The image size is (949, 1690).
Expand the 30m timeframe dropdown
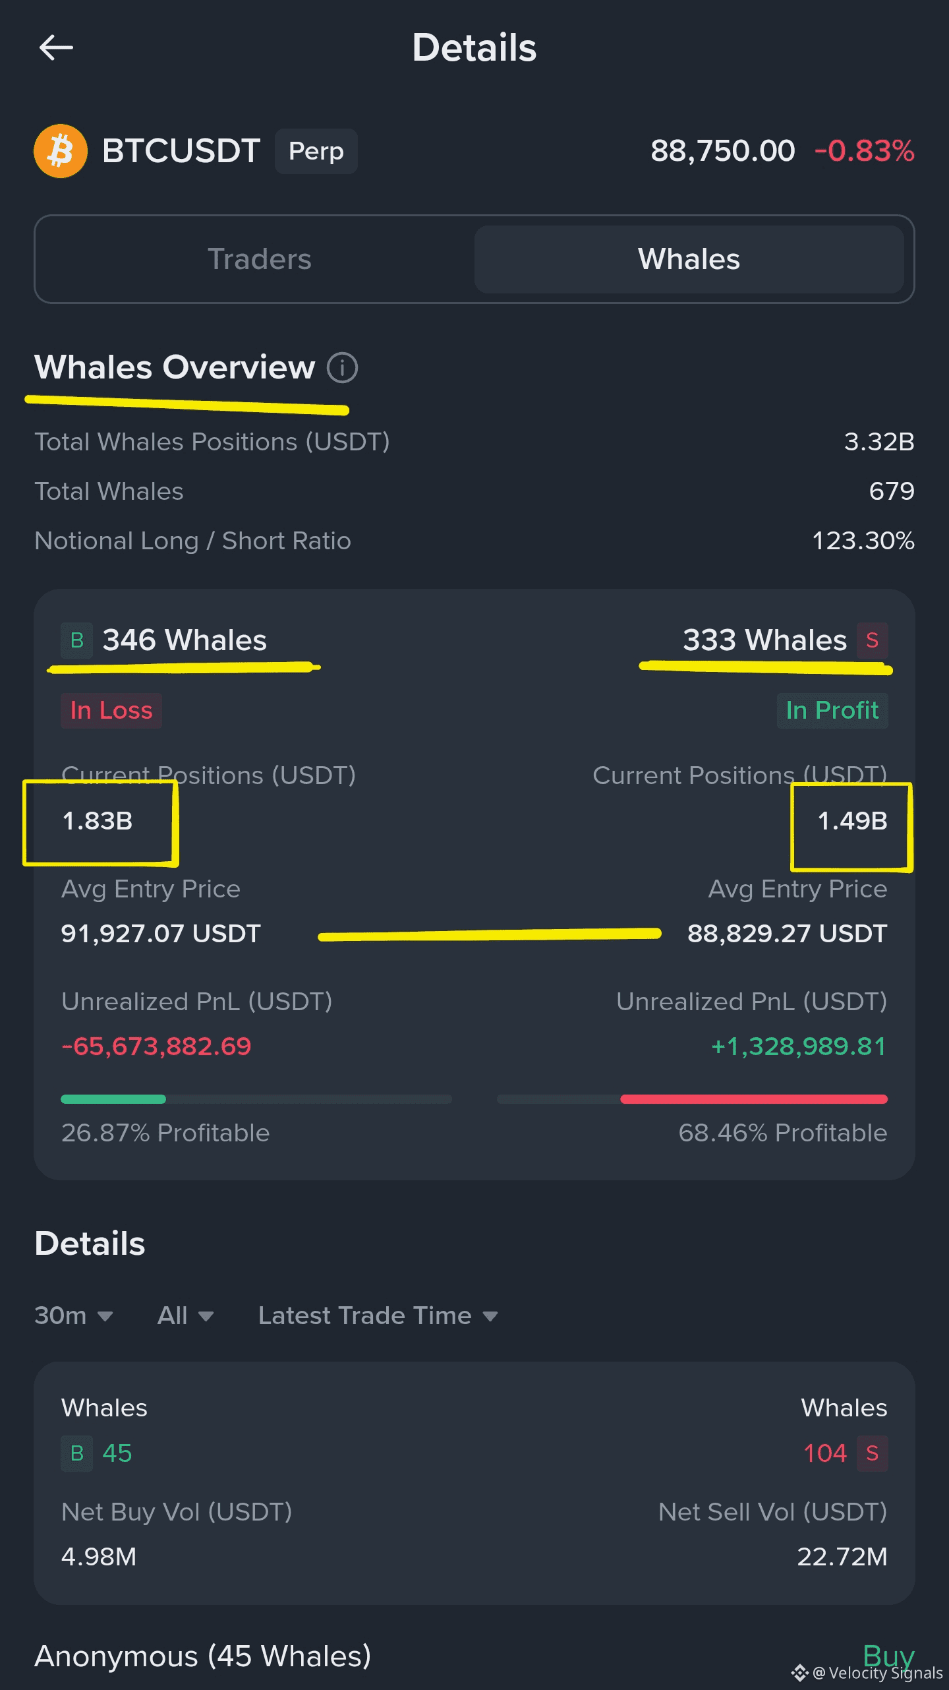tap(74, 1316)
